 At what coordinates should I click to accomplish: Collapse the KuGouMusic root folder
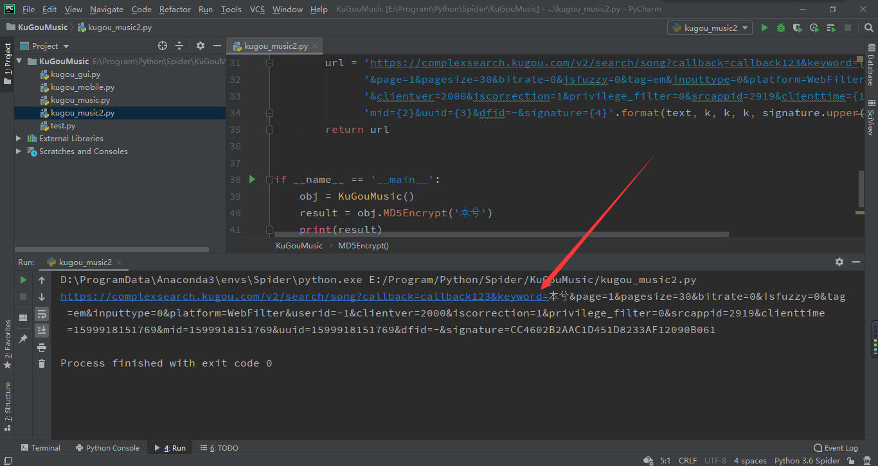pyautogui.click(x=19, y=62)
